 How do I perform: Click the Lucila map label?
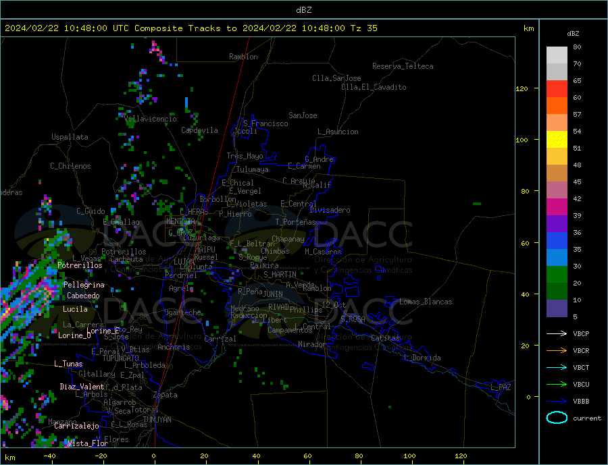coord(75,309)
